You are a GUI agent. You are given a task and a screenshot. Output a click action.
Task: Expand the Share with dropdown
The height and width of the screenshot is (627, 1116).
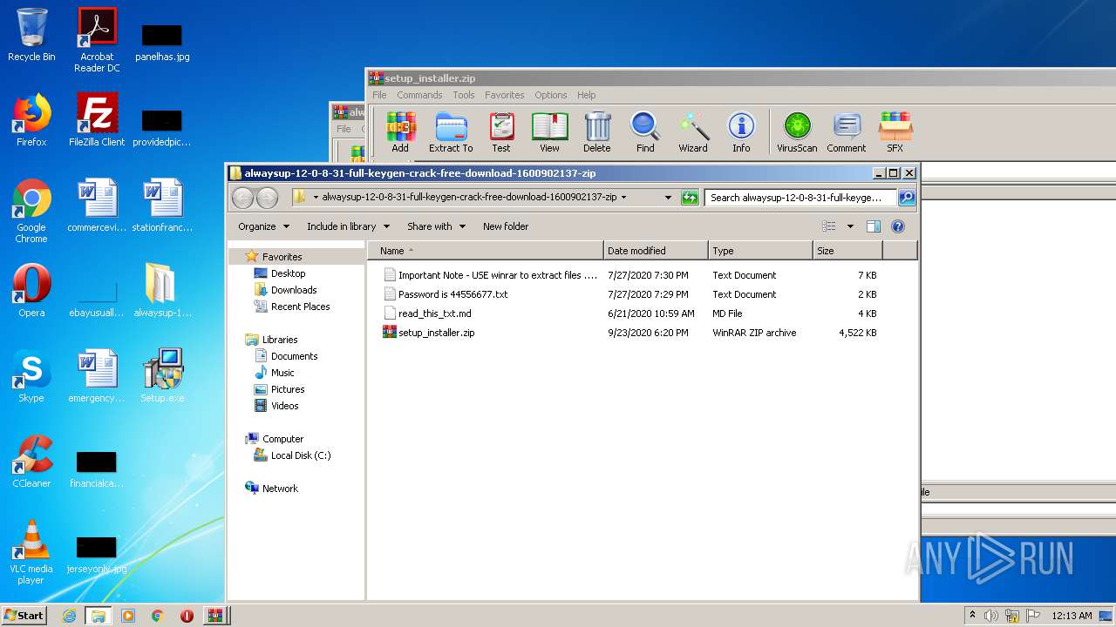point(436,226)
